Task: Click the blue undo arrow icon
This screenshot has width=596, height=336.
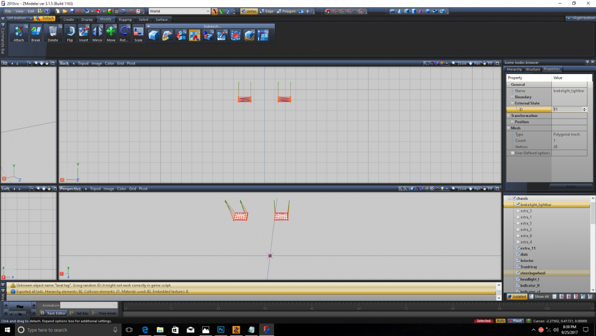Action: click(123, 11)
